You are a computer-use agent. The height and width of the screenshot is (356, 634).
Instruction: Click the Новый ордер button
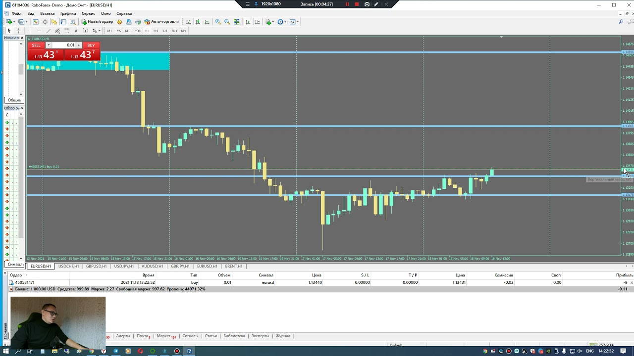pyautogui.click(x=97, y=22)
